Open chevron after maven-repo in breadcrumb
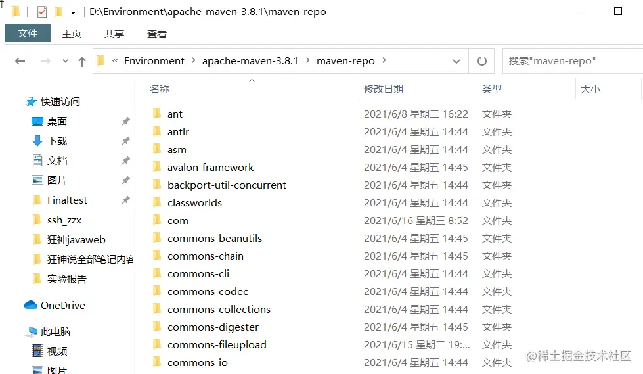The image size is (643, 374). (384, 60)
